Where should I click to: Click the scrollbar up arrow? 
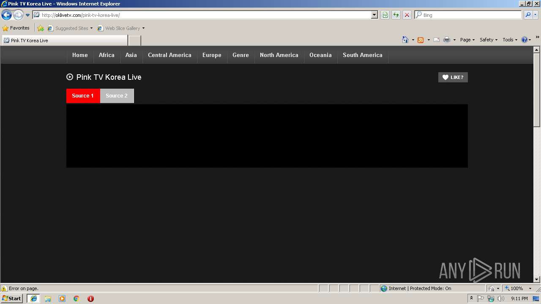(x=537, y=50)
